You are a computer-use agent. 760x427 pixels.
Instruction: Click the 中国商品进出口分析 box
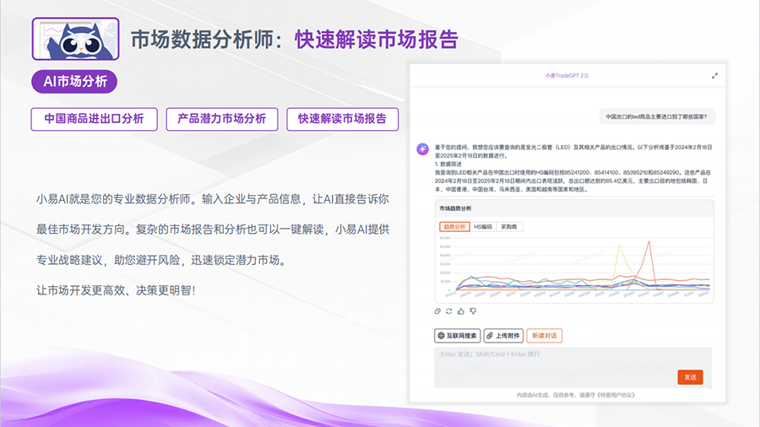coord(94,119)
